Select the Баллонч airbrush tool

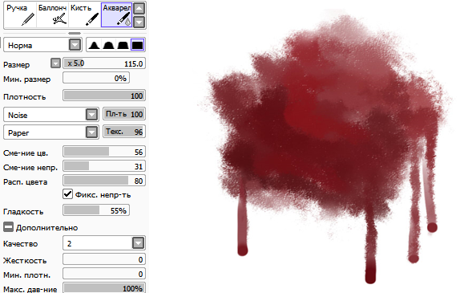(x=53, y=15)
